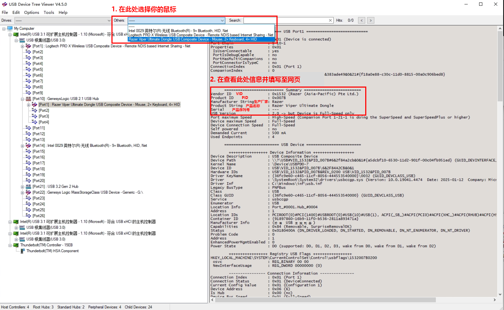The height and width of the screenshot is (310, 504).
Task: Click the HUB icon of USB 3.2 Gen 2 Hub
Action: 28,186
